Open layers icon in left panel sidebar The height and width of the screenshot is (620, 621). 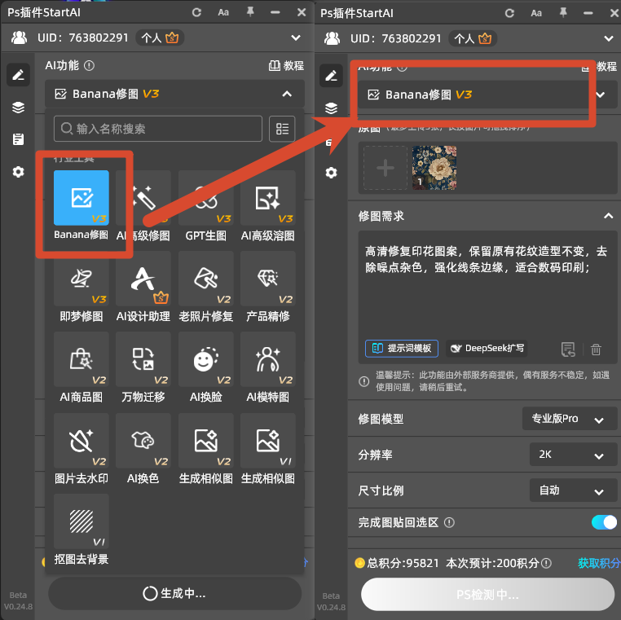coord(18,108)
